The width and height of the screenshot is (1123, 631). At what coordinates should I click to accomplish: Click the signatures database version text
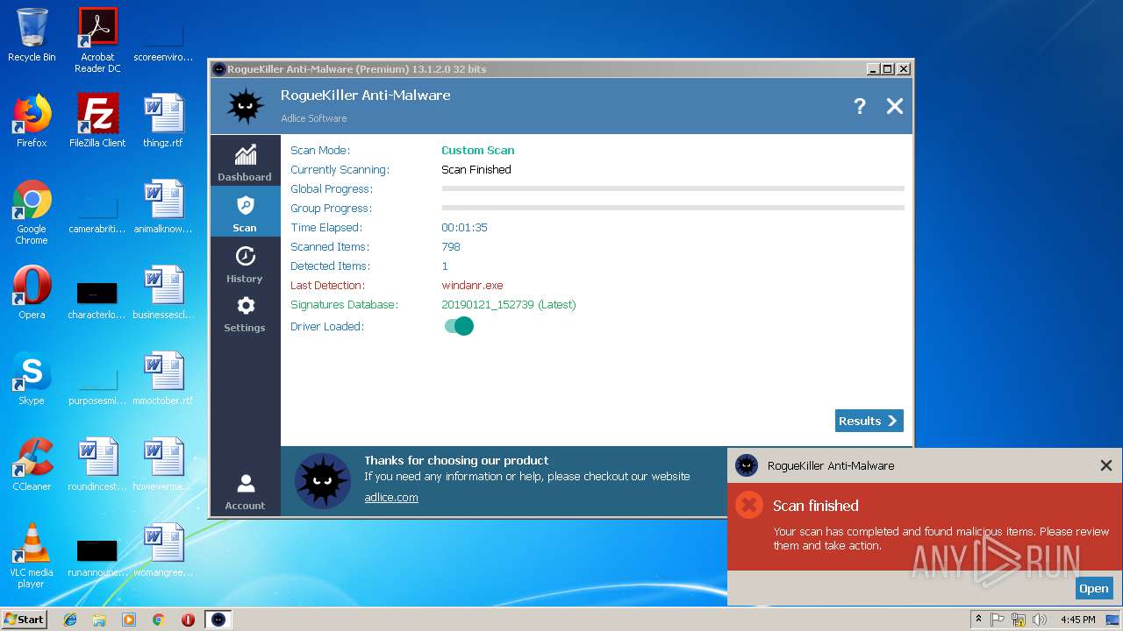pyautogui.click(x=508, y=304)
